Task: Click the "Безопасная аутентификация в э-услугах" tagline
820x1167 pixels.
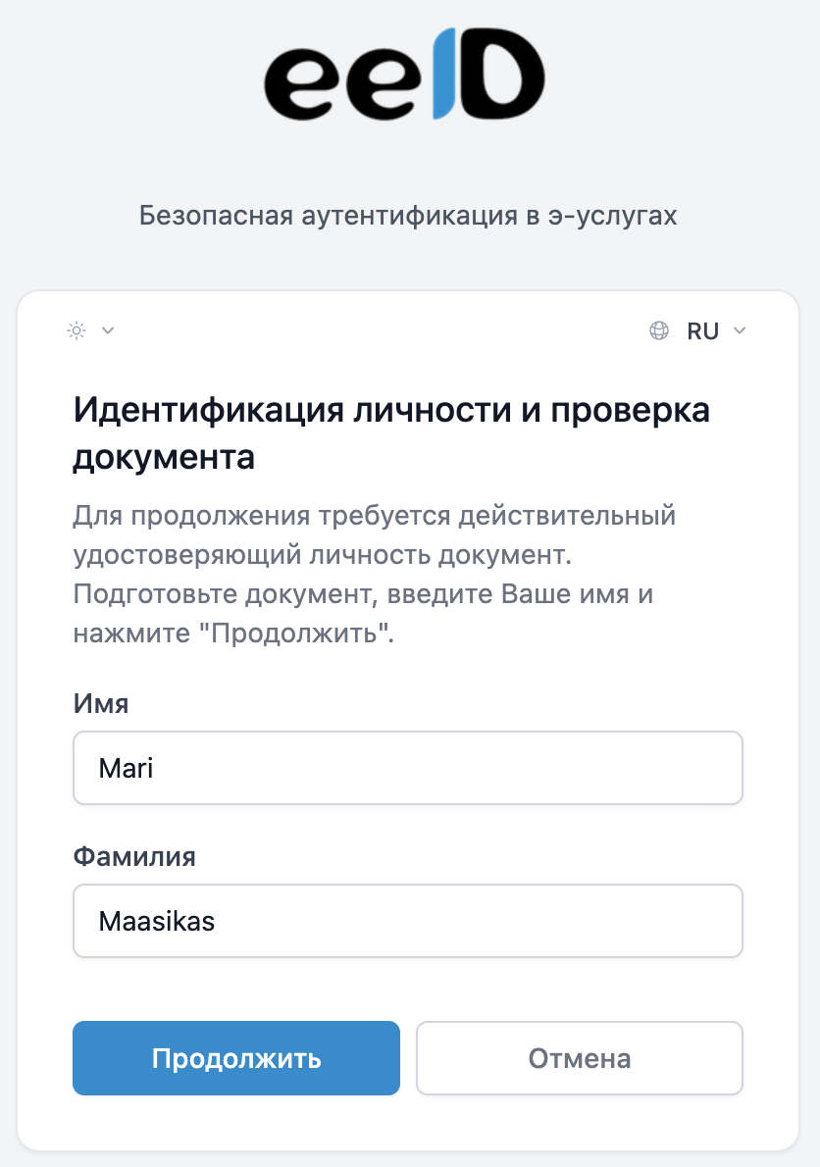Action: coord(408,216)
